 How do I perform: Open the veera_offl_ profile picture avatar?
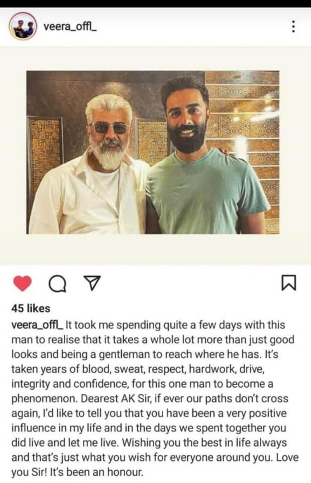click(x=23, y=26)
